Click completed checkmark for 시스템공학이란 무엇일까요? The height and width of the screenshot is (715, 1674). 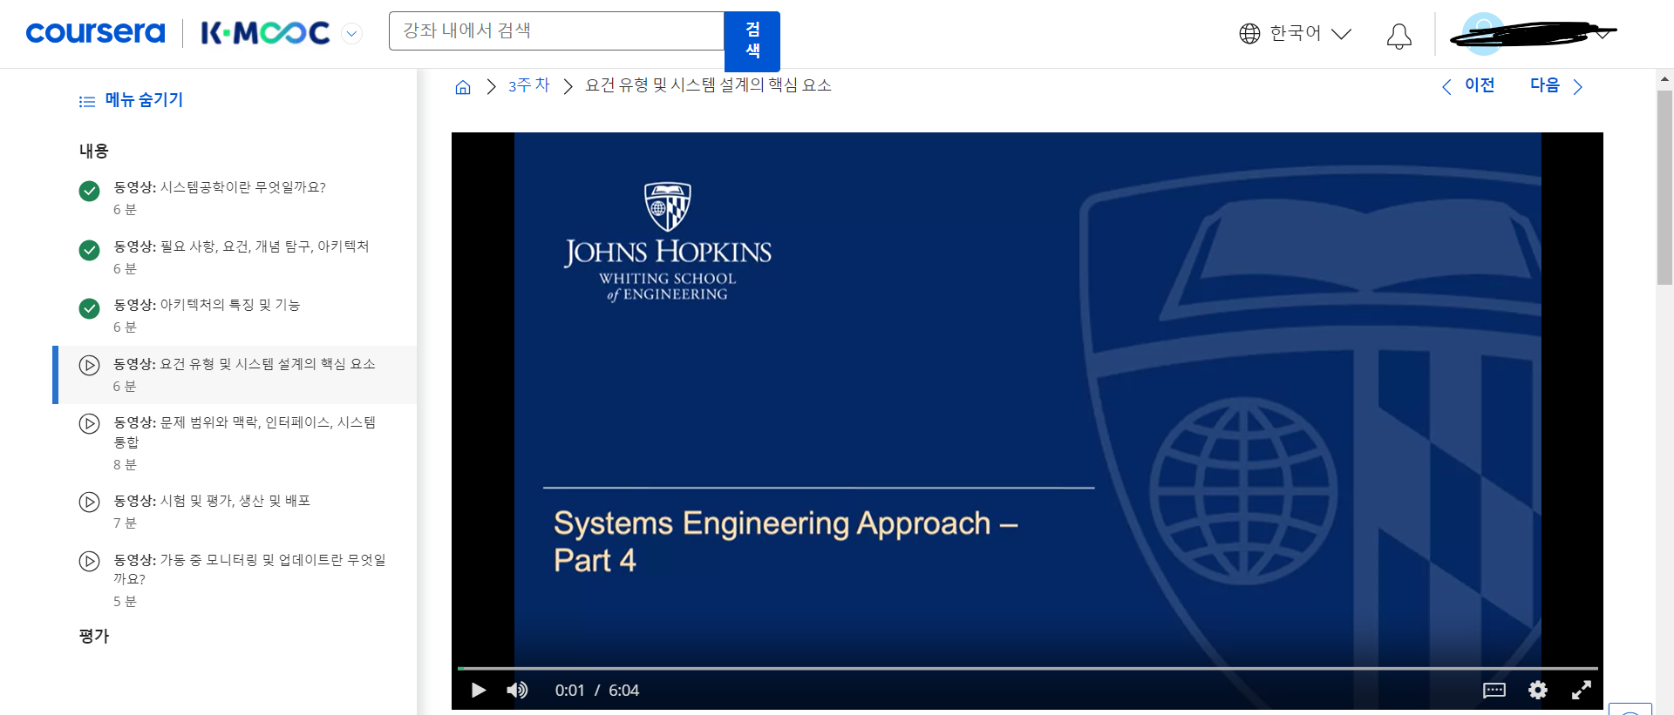[x=89, y=191]
